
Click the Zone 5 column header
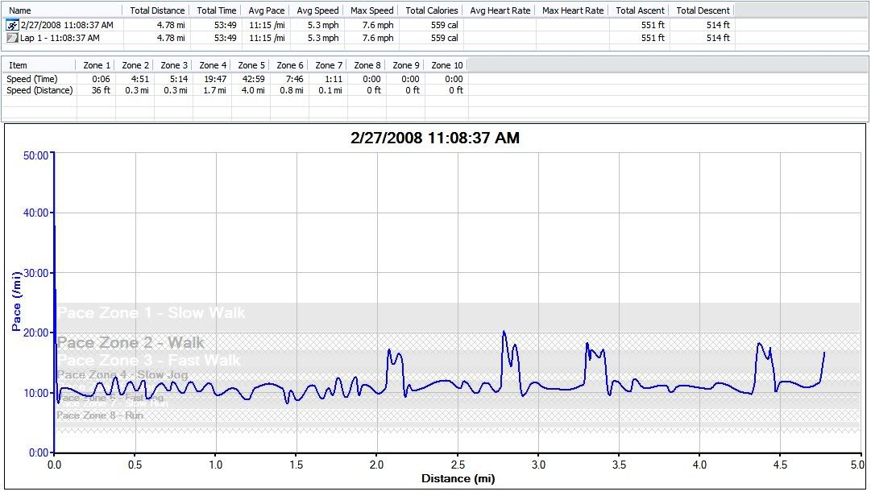(251, 65)
